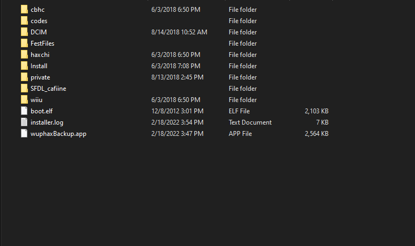Select the cbhc folder icon
The height and width of the screenshot is (246, 415).
[x=24, y=10]
